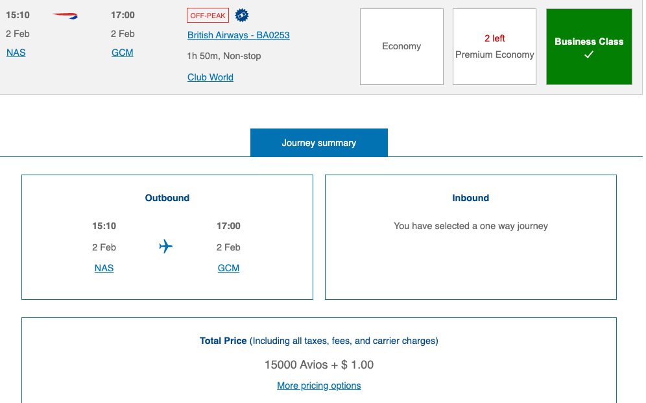Screen dimensions: 646x403
Task: Click the airplane icon in the Outbound summary
Action: coord(166,247)
